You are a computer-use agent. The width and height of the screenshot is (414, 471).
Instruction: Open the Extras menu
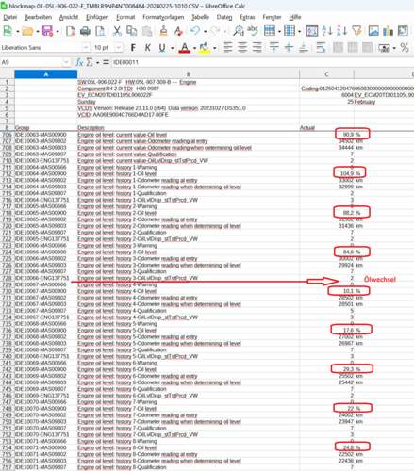pos(247,17)
